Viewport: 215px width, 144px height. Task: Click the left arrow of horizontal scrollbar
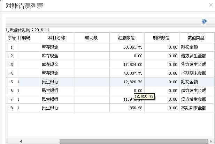point(21,141)
